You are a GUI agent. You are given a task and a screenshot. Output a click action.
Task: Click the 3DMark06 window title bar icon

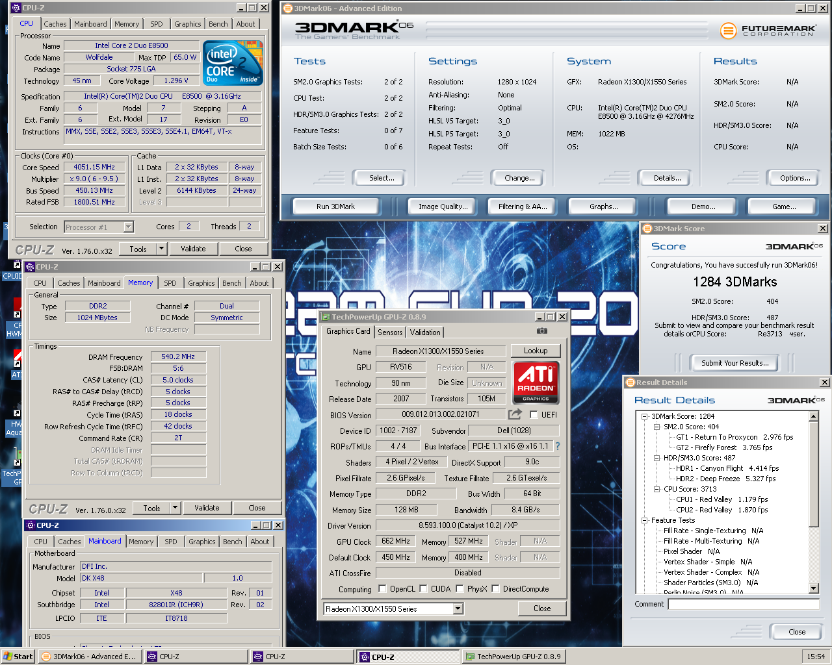click(x=288, y=8)
